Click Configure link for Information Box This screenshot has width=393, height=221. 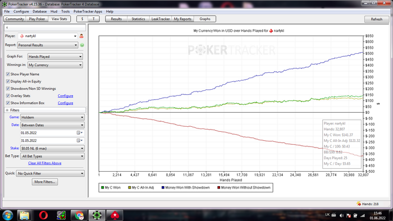(66, 103)
